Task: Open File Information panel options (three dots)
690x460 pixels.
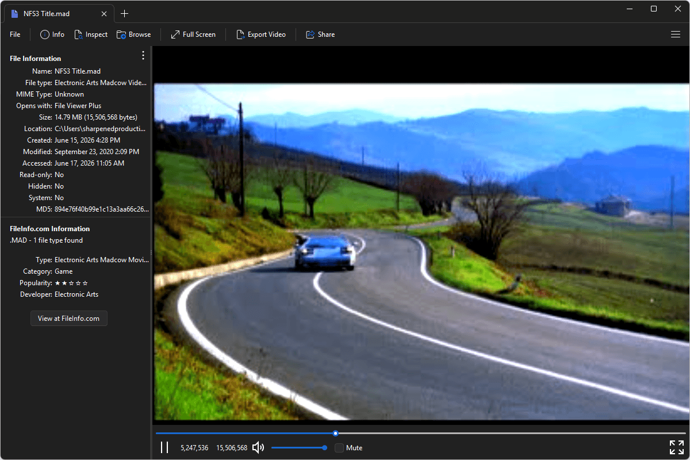Action: click(x=143, y=56)
